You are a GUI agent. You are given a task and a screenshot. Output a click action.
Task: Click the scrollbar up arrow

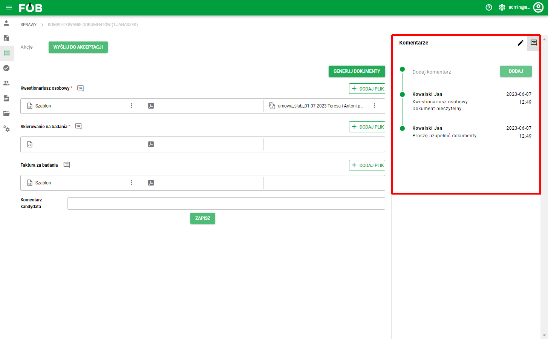[544, 39]
